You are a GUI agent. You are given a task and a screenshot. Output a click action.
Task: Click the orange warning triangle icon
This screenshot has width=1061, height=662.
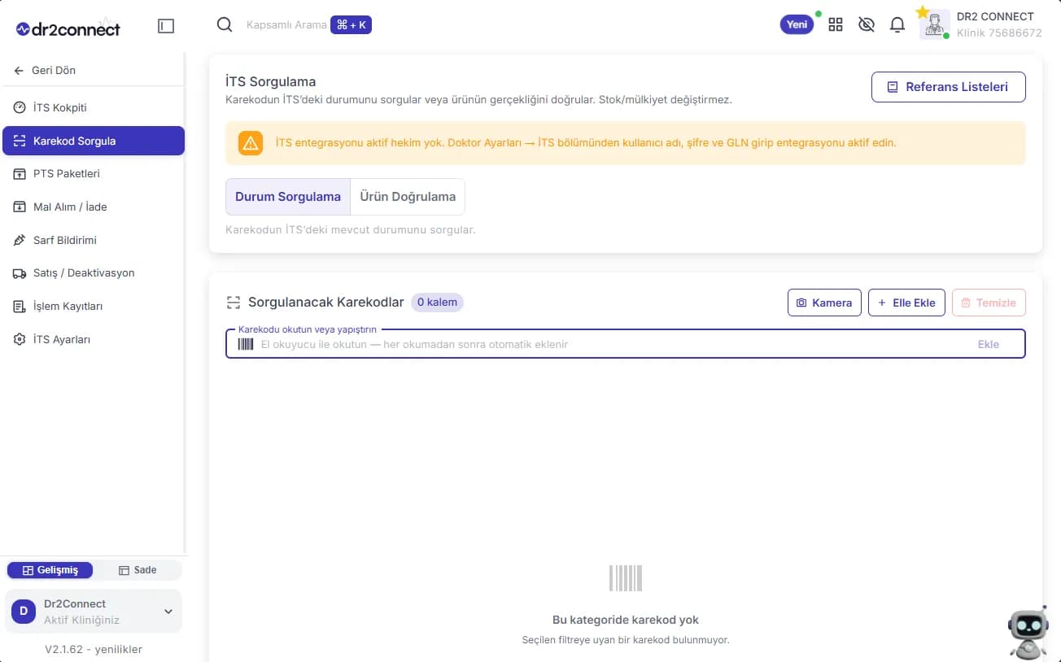(251, 143)
